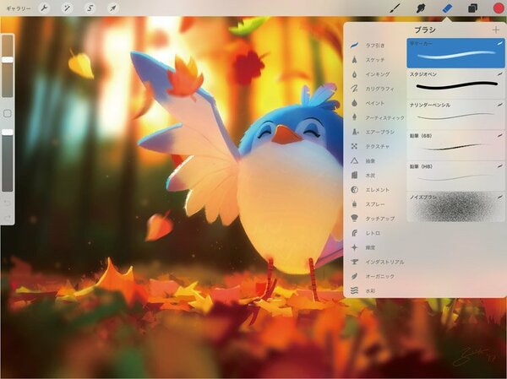
Task: Tap the redo arrow in sidebar
Action: [x=8, y=217]
